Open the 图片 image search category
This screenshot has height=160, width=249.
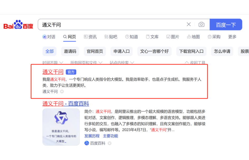pyautogui.click(x=173, y=37)
